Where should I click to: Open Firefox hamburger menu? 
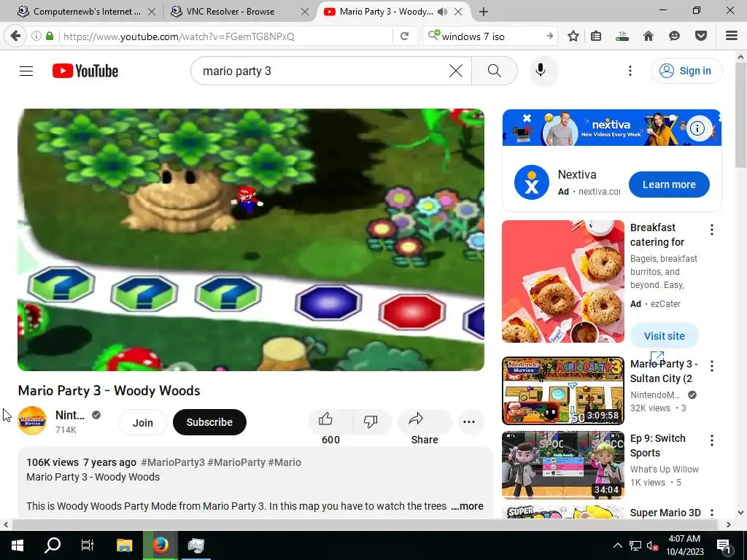click(732, 36)
